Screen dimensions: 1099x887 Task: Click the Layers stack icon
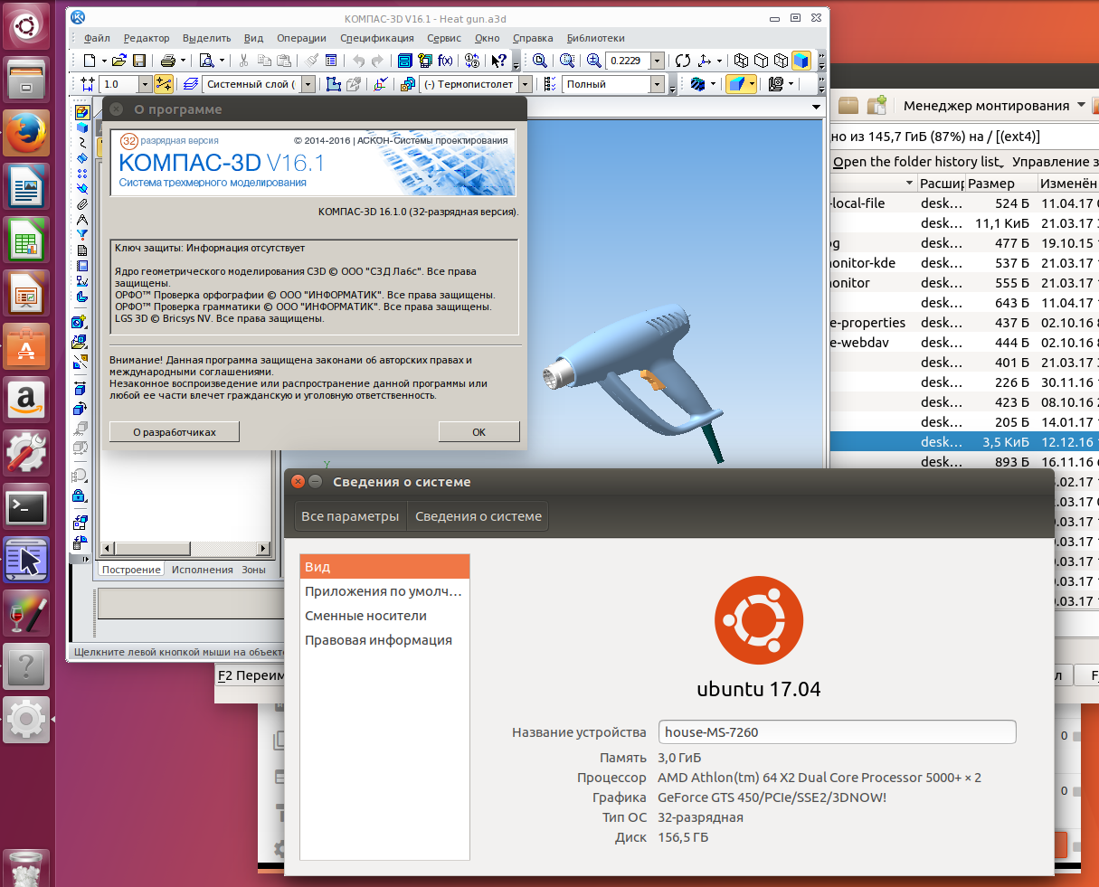point(191,84)
